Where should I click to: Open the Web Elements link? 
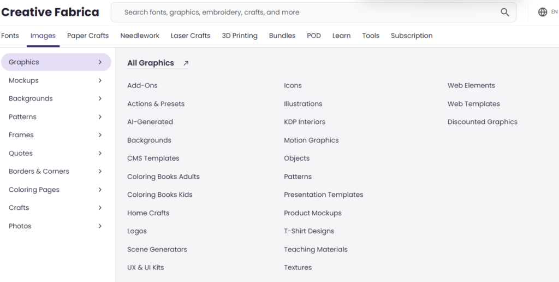tap(471, 86)
